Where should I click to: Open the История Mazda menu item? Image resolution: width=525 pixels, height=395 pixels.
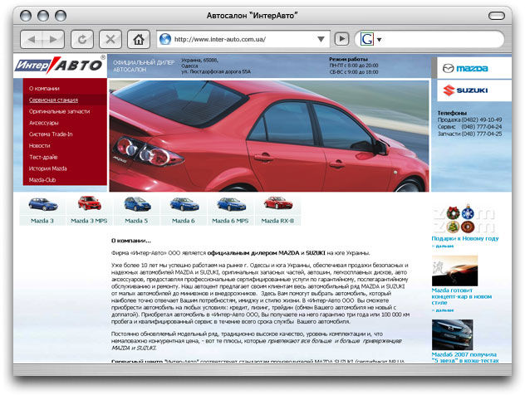click(x=48, y=168)
